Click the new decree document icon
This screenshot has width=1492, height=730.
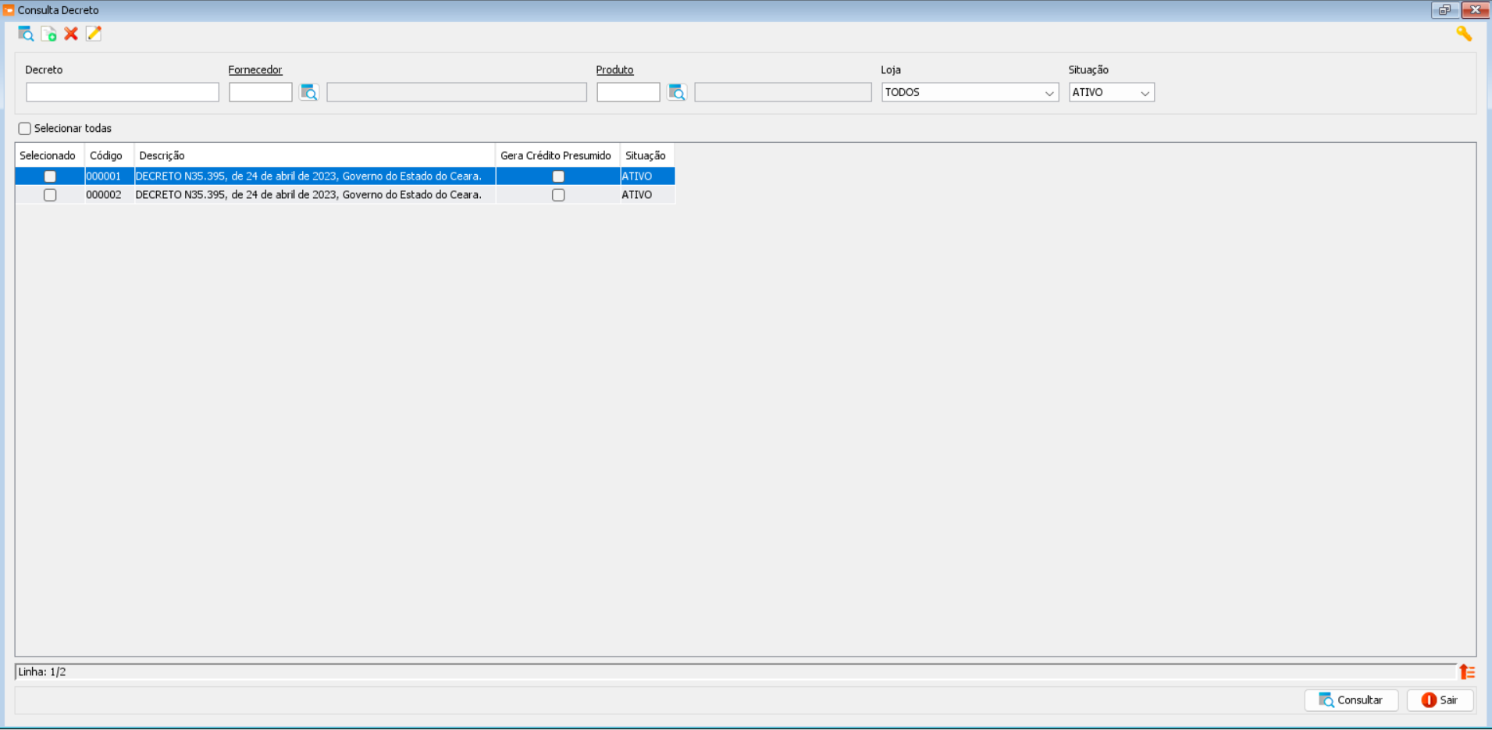tap(48, 34)
